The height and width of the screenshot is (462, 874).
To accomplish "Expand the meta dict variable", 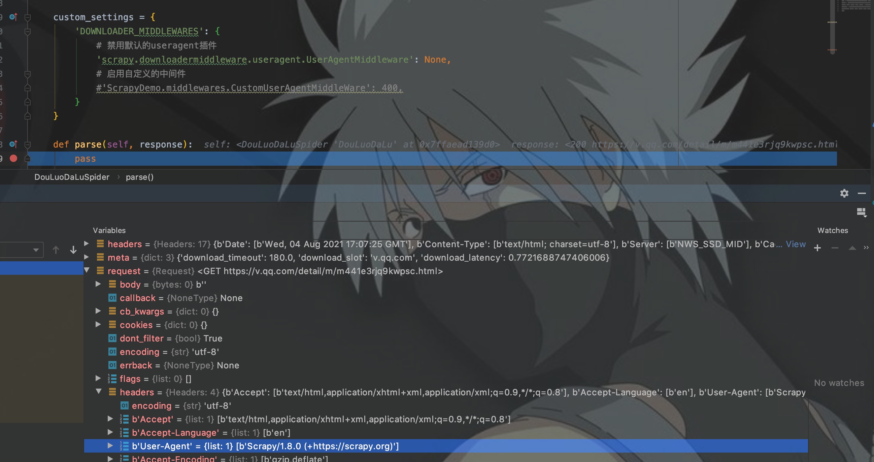I will [86, 257].
